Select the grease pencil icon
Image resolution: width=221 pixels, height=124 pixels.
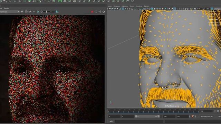pyautogui.click(x=125, y=9)
